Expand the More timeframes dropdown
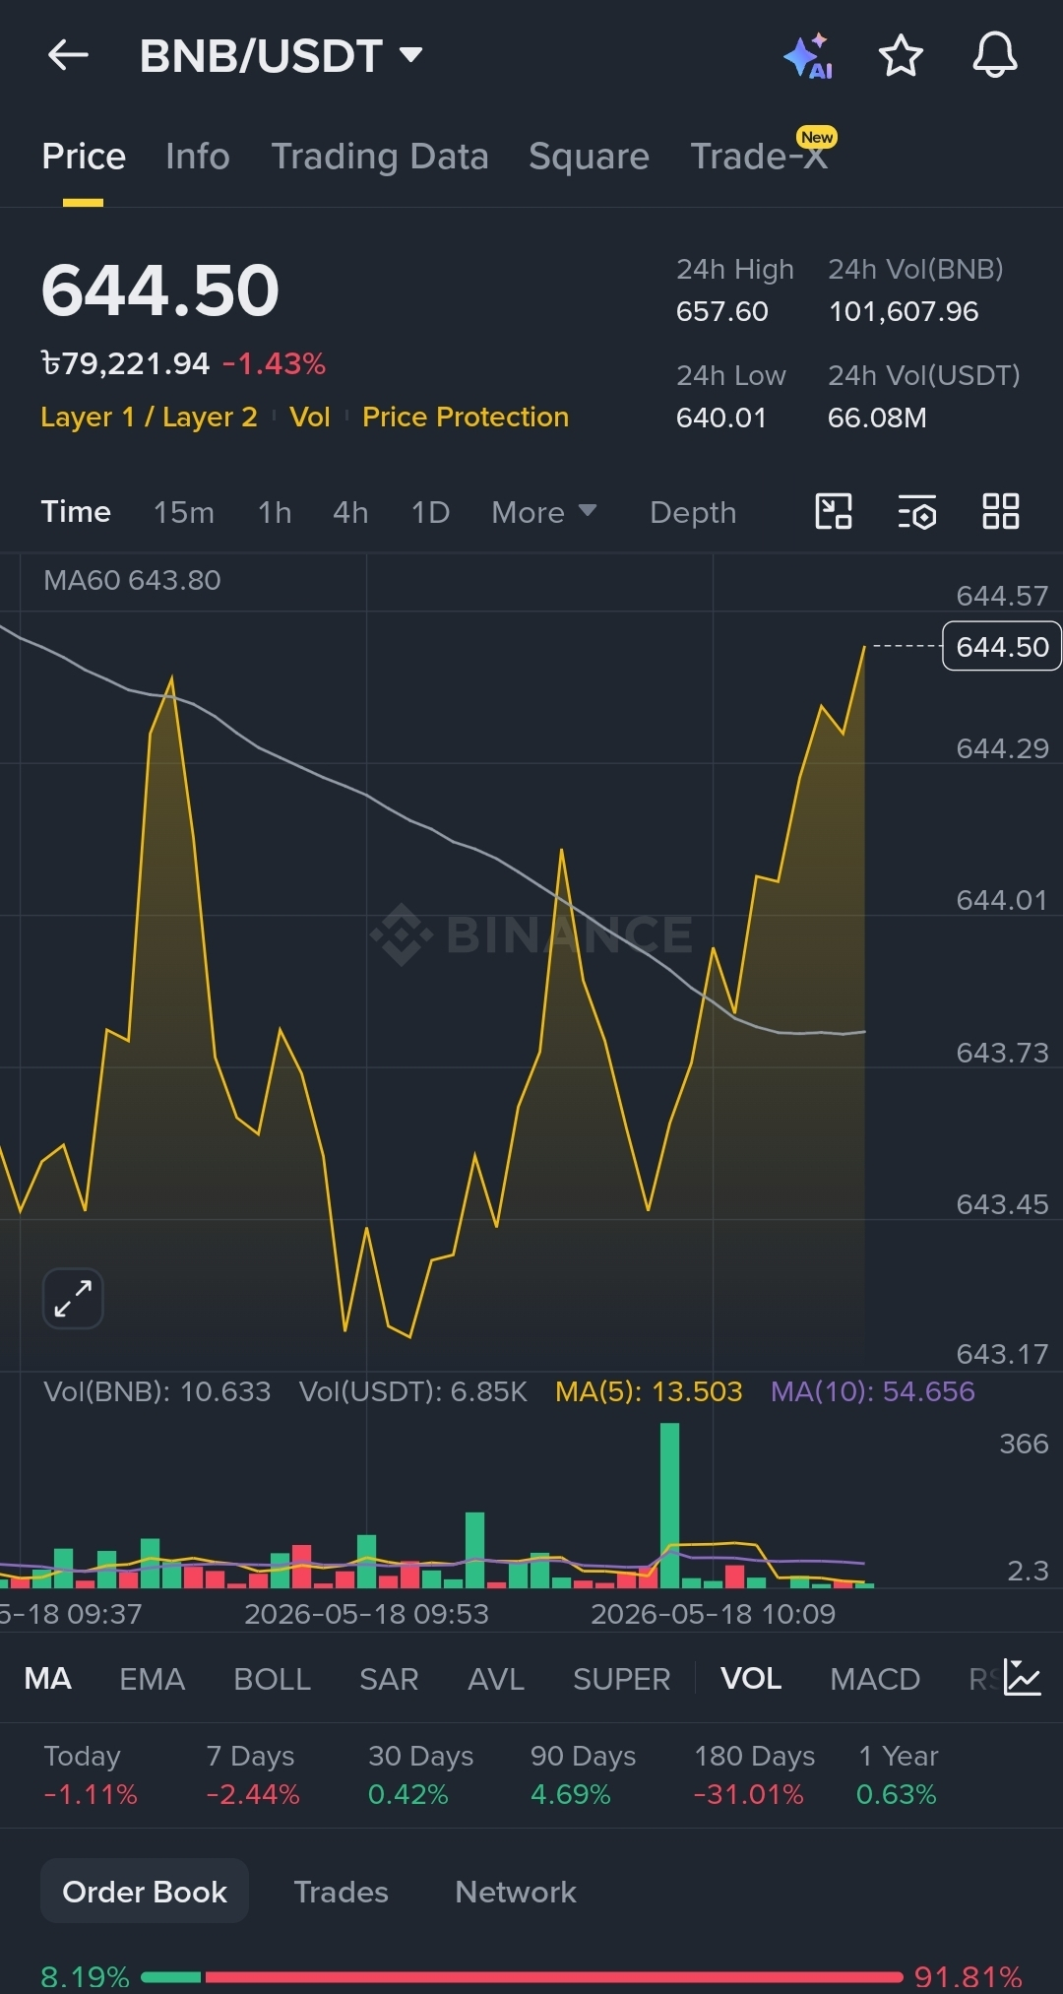 click(x=544, y=512)
